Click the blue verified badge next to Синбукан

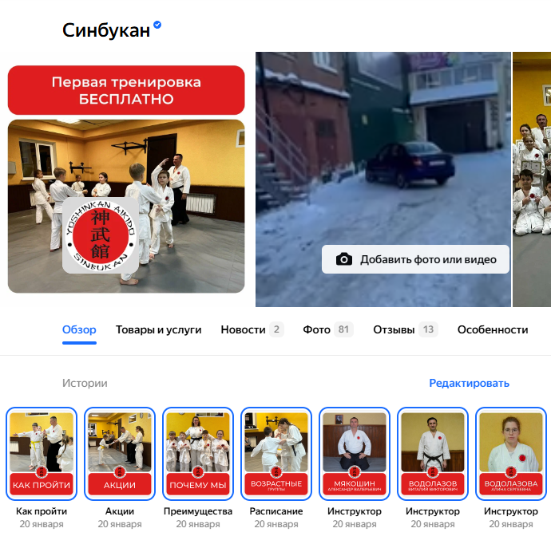point(157,25)
